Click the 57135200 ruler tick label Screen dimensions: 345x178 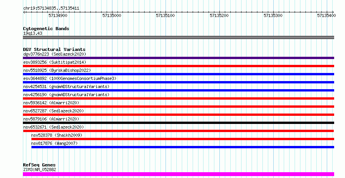[219, 15]
